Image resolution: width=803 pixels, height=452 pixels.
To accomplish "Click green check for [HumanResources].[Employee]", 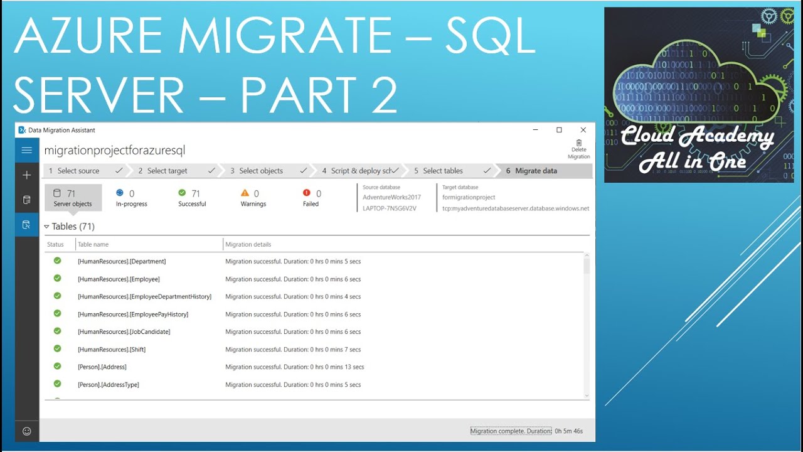I will click(x=57, y=278).
